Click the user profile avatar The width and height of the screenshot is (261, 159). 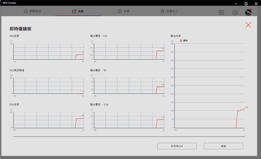248,12
